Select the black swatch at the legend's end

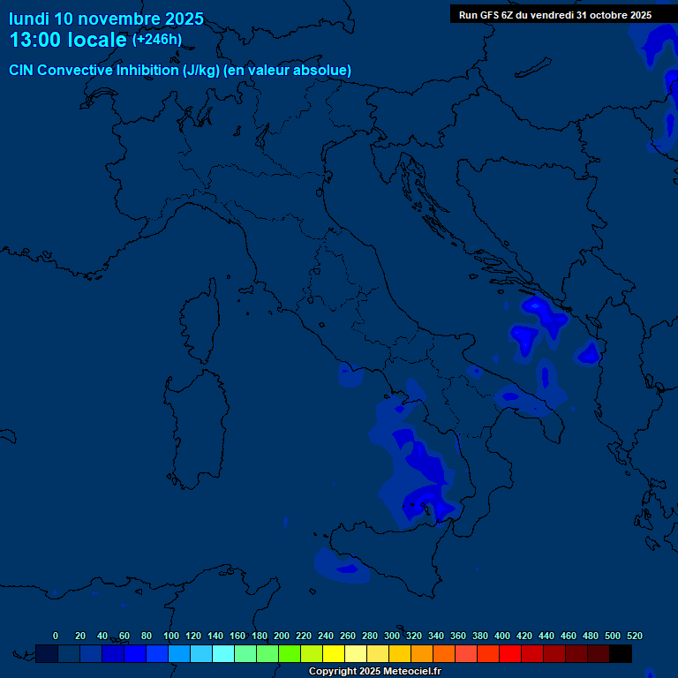pos(621,654)
